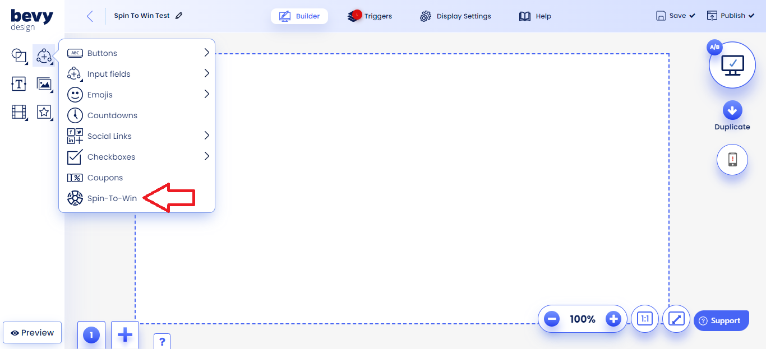Open the star Special elements tool

(45, 112)
